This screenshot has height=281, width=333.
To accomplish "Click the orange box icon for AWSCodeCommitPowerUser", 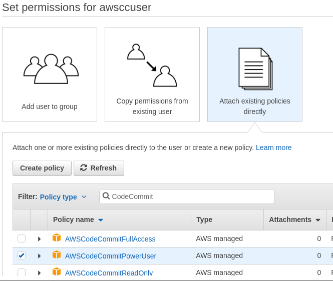I will coord(57,254).
